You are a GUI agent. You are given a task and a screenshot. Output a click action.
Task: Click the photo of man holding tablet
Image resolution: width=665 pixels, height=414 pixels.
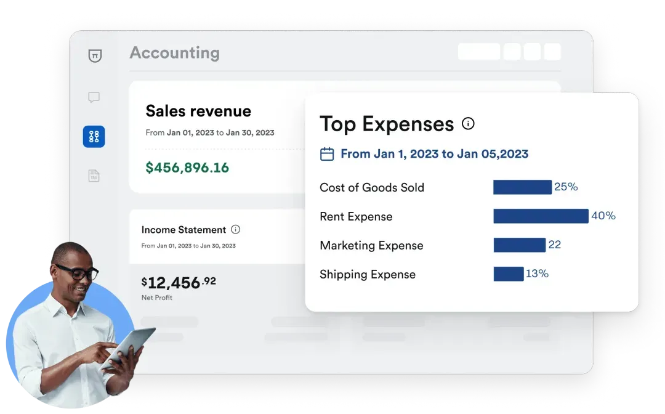point(74,320)
